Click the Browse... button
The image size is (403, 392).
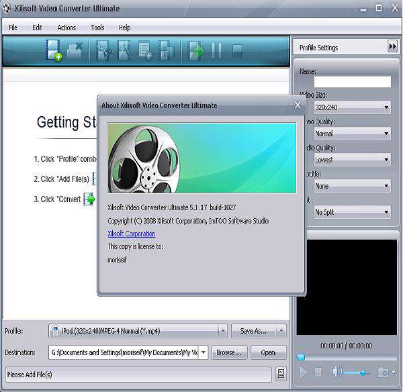pyautogui.click(x=229, y=352)
